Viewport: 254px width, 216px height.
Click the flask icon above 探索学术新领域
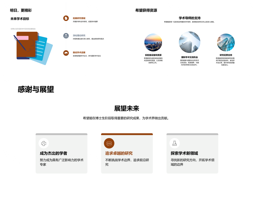point(174,143)
